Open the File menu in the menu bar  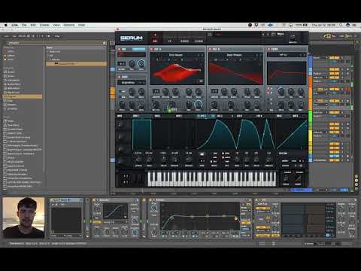pyautogui.click(x=24, y=25)
